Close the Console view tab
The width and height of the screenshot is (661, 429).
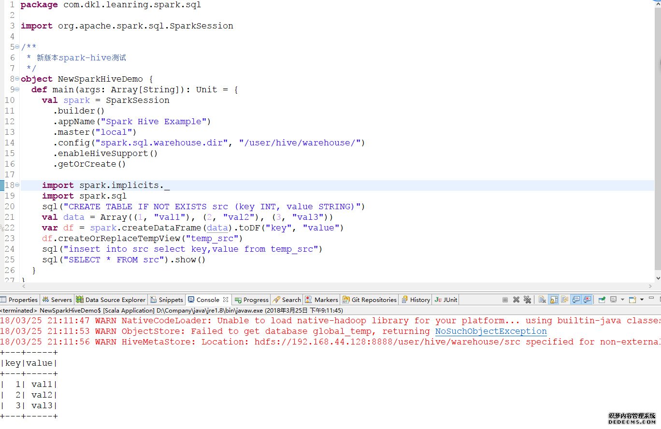(x=226, y=300)
